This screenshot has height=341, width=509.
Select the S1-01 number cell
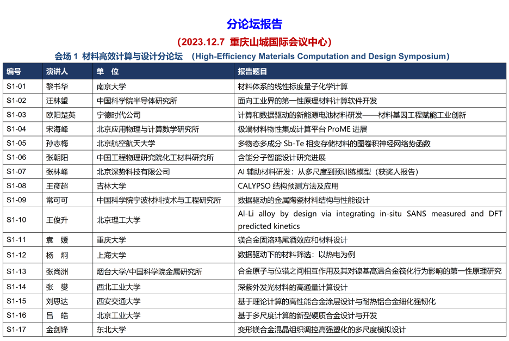pyautogui.click(x=16, y=86)
